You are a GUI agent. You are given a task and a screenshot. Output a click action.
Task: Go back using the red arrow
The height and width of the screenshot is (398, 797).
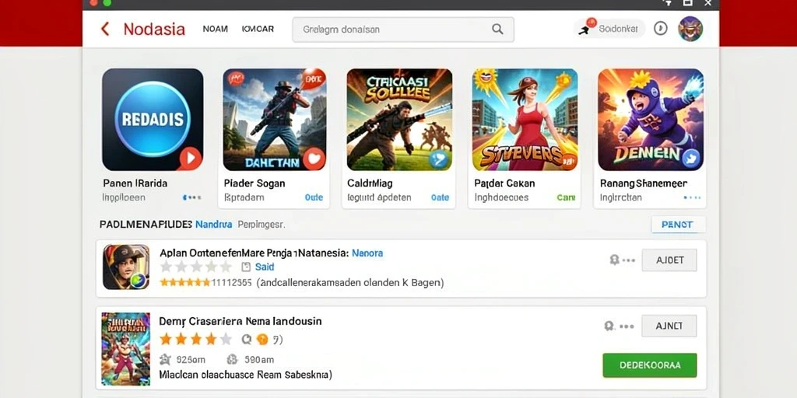point(105,29)
